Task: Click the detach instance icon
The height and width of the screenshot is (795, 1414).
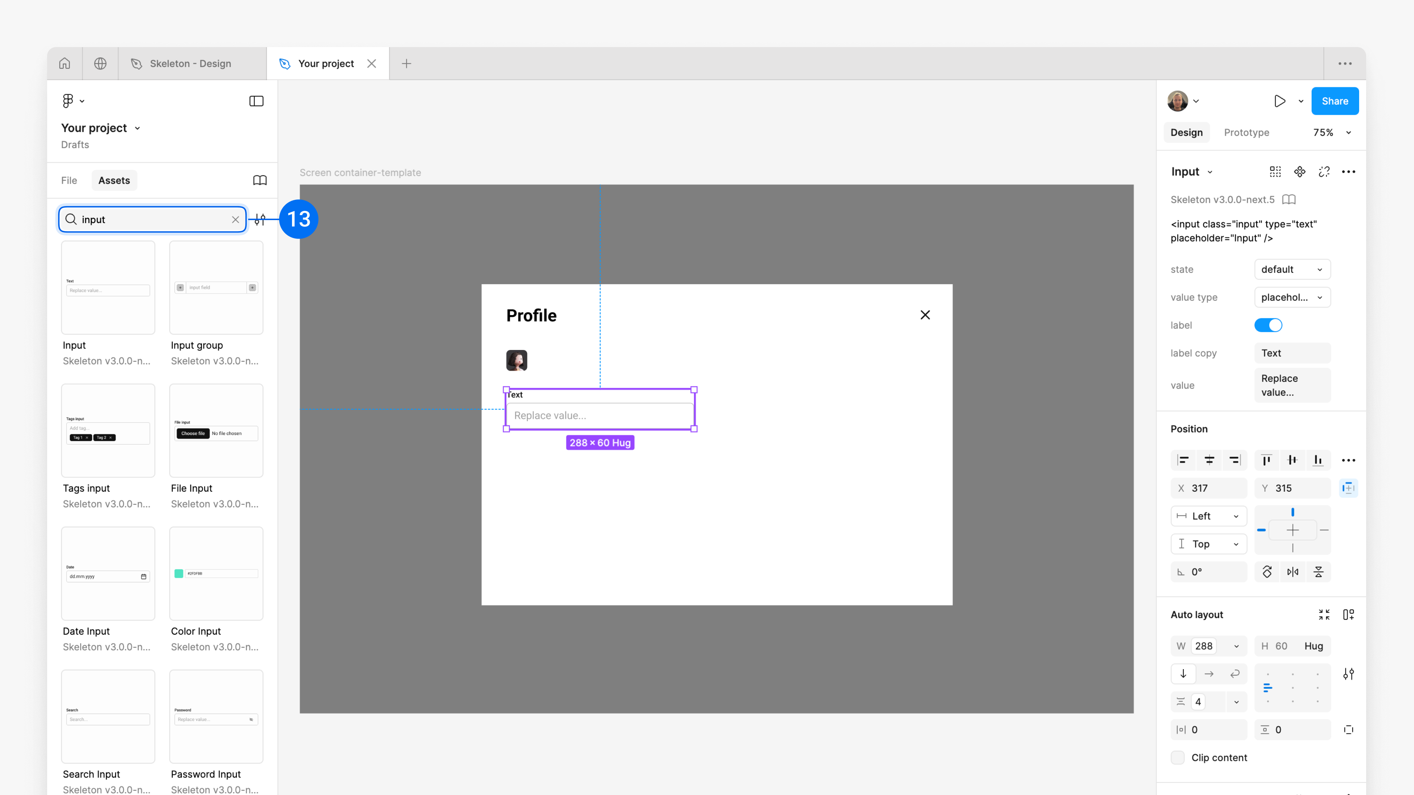Action: pyautogui.click(x=1324, y=172)
